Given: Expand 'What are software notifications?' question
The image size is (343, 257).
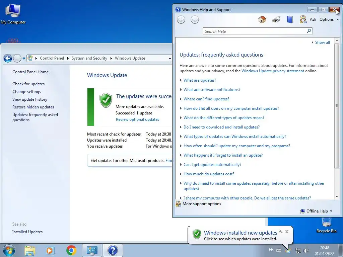Looking at the screenshot, I should tap(212, 90).
